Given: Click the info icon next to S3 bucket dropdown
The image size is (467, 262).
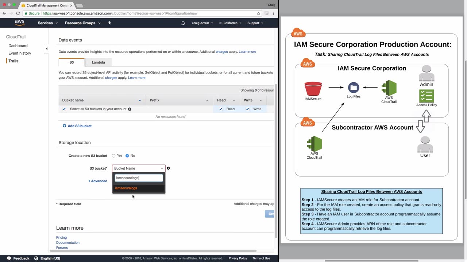Looking at the screenshot, I should tap(168, 168).
